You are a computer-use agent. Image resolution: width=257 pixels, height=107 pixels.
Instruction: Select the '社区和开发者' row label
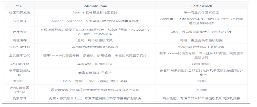[x=20, y=12]
